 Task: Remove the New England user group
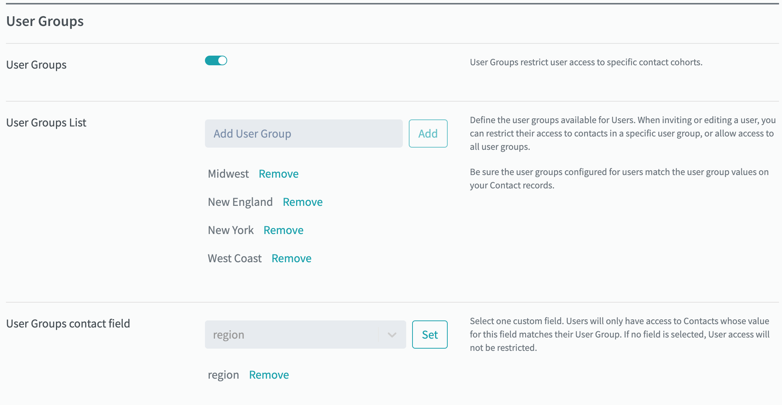tap(302, 202)
